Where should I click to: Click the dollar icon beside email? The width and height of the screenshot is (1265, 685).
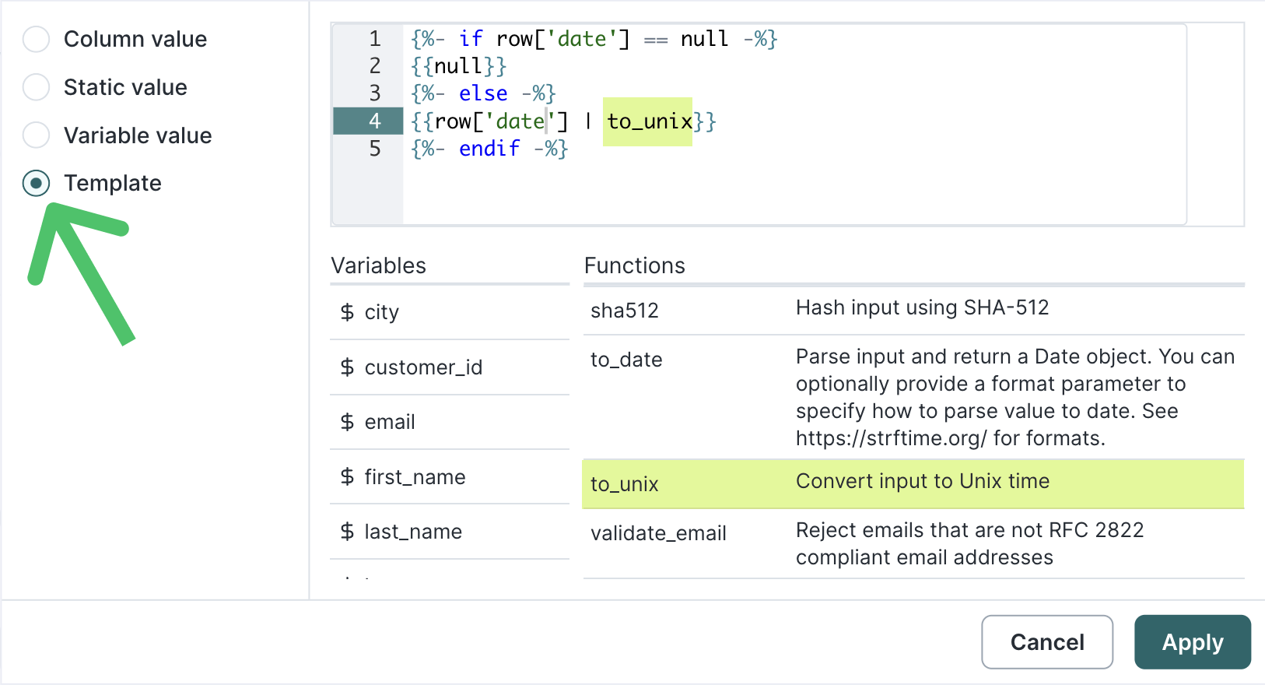coord(347,422)
